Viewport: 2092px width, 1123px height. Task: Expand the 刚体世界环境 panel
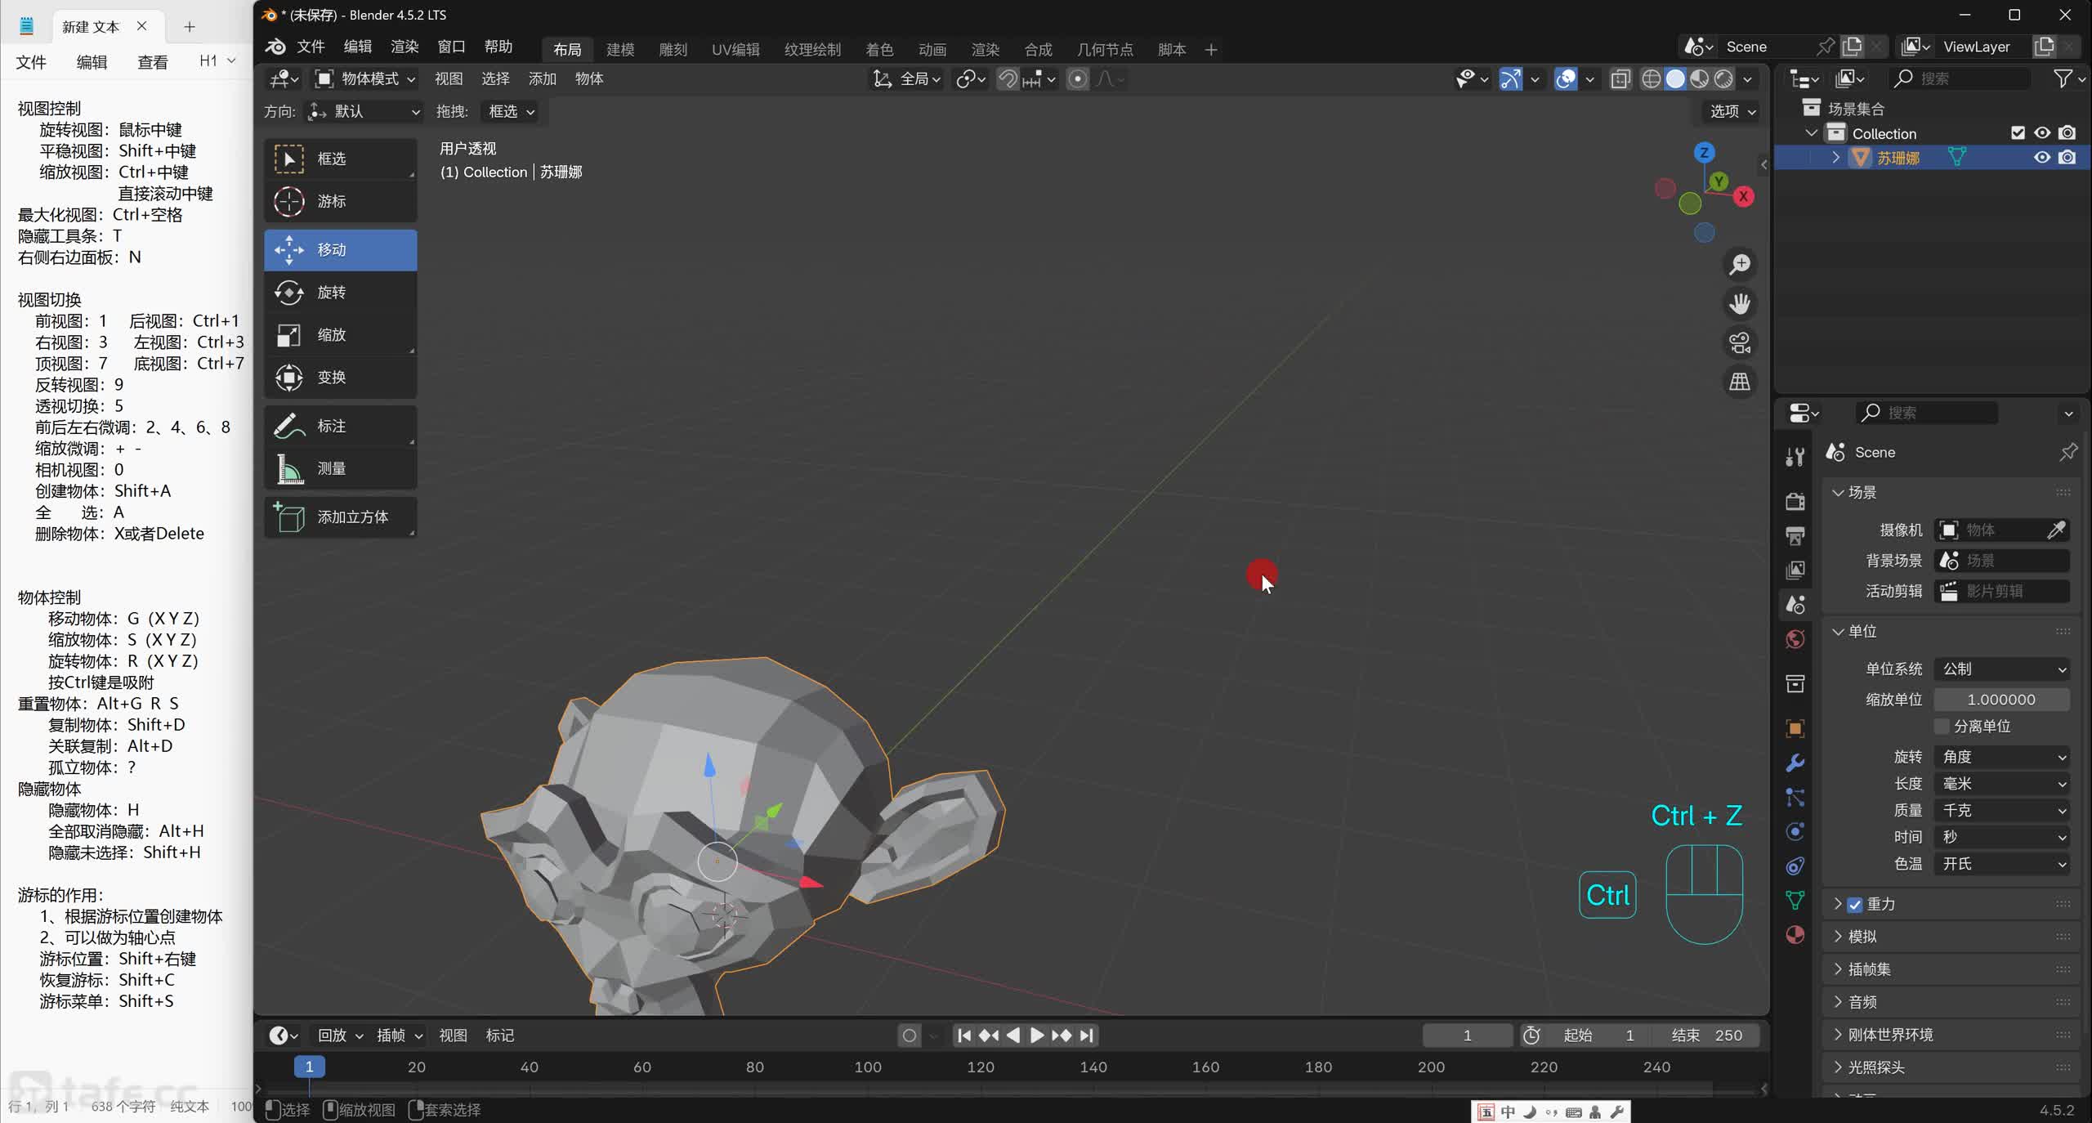coord(1889,1034)
